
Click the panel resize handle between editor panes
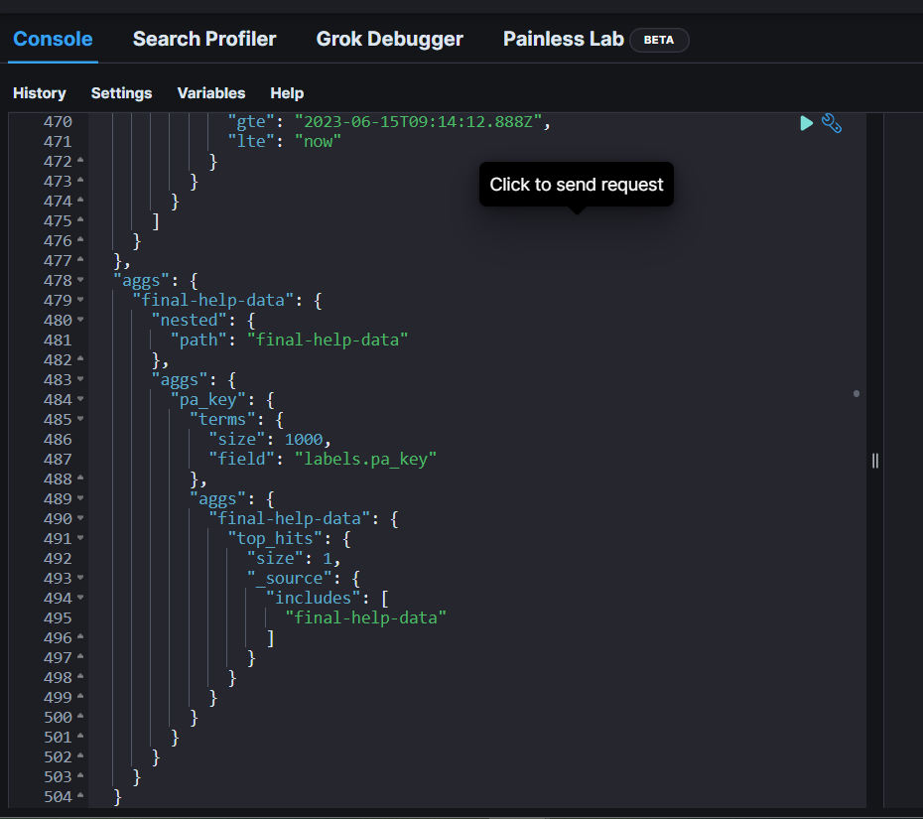tap(875, 461)
